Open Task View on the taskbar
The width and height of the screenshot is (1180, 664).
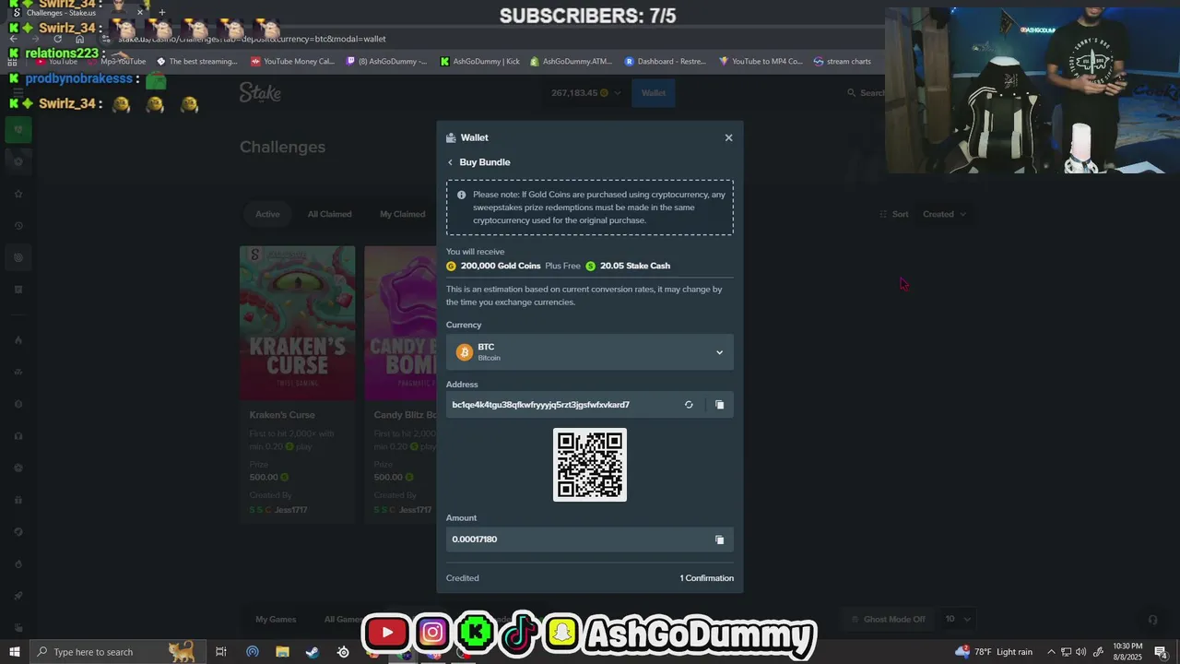(221, 652)
